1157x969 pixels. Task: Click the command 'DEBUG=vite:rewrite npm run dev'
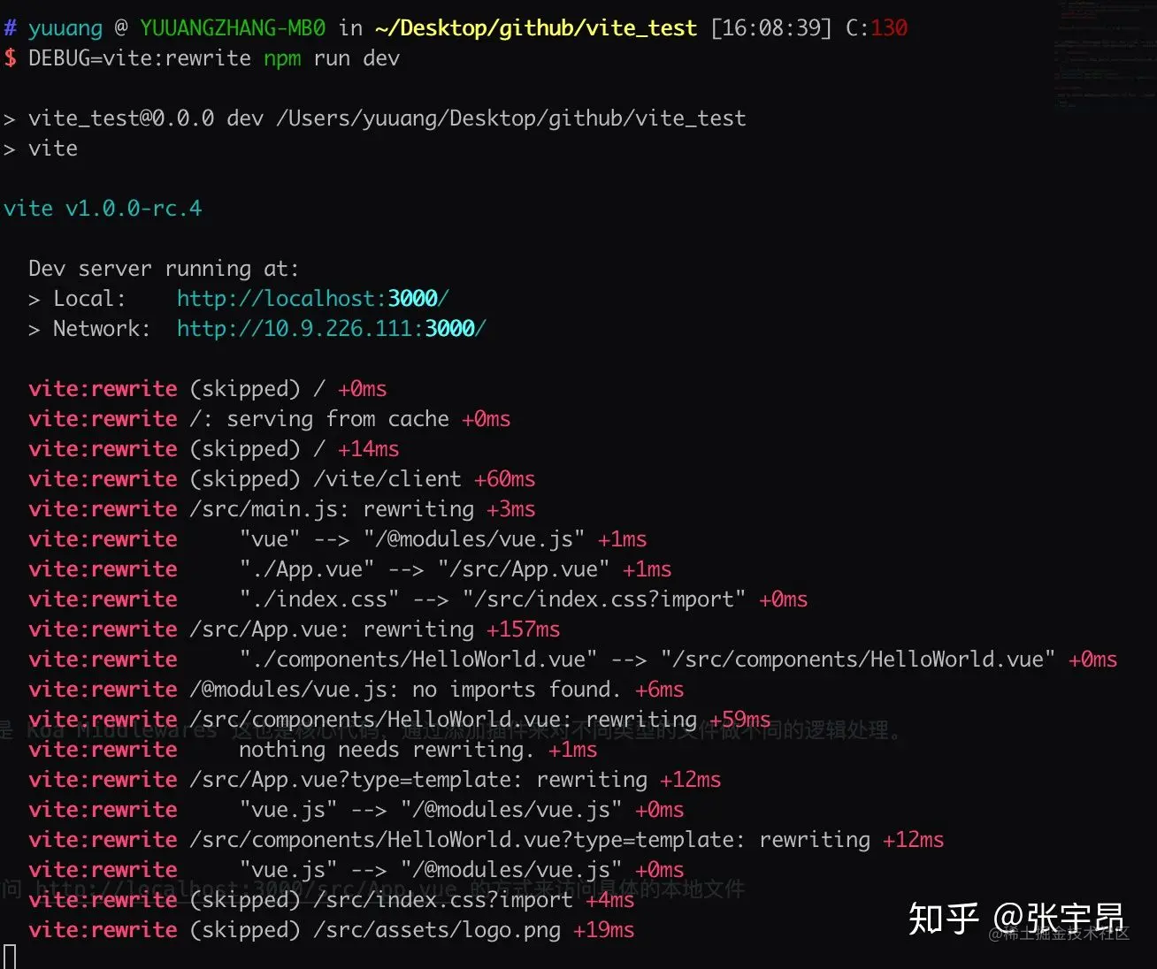214,58
